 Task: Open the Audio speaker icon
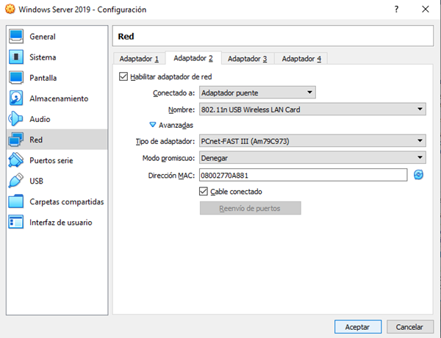point(16,119)
